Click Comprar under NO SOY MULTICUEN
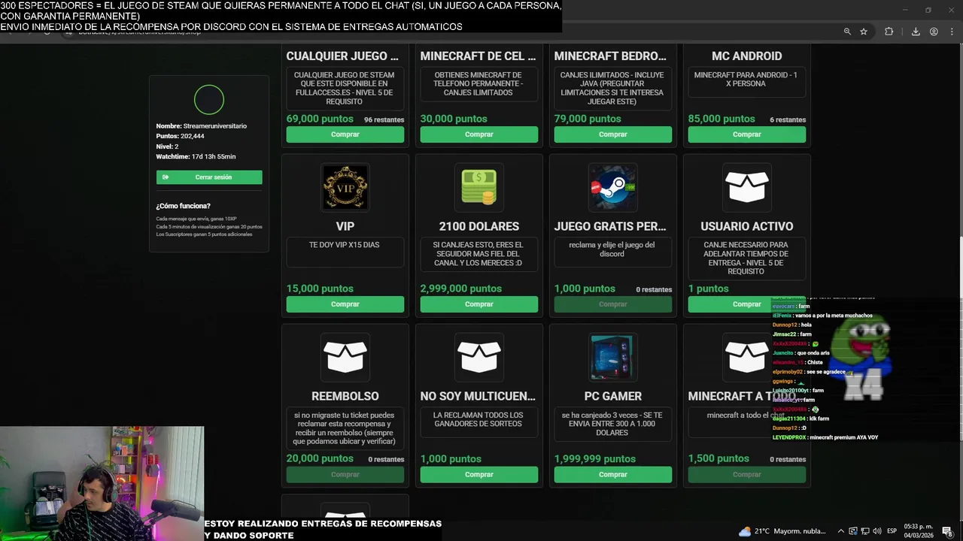The image size is (963, 541). point(479,474)
